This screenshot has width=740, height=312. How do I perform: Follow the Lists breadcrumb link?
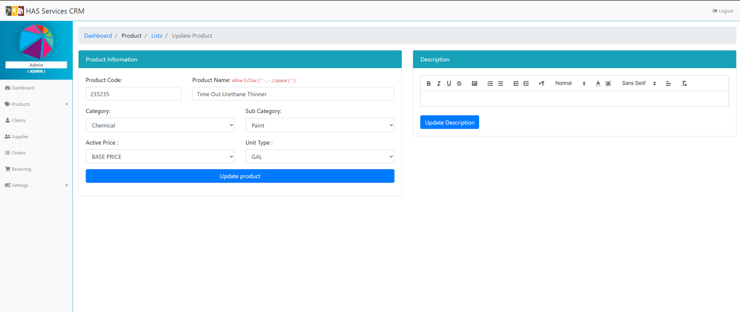tap(156, 36)
